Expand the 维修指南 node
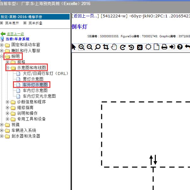 (7, 107)
